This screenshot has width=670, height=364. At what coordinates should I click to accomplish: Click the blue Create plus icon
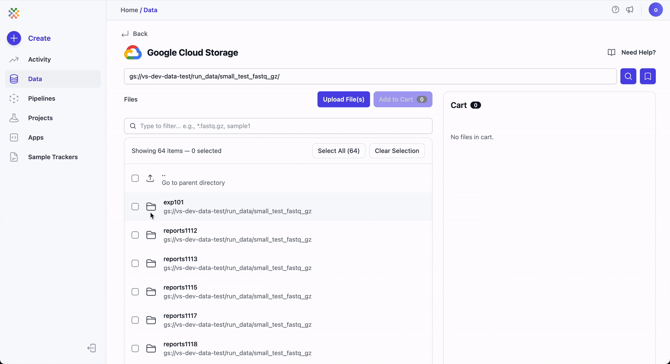click(14, 38)
